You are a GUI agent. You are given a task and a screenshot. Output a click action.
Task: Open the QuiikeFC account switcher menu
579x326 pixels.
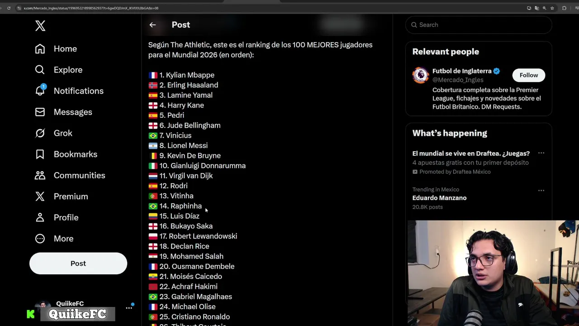point(129,308)
